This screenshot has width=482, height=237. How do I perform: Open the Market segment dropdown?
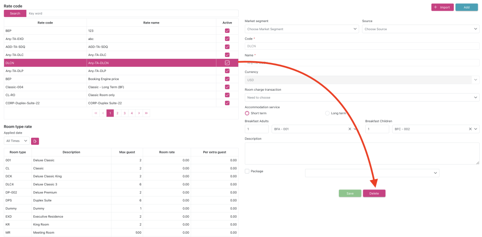coord(302,29)
